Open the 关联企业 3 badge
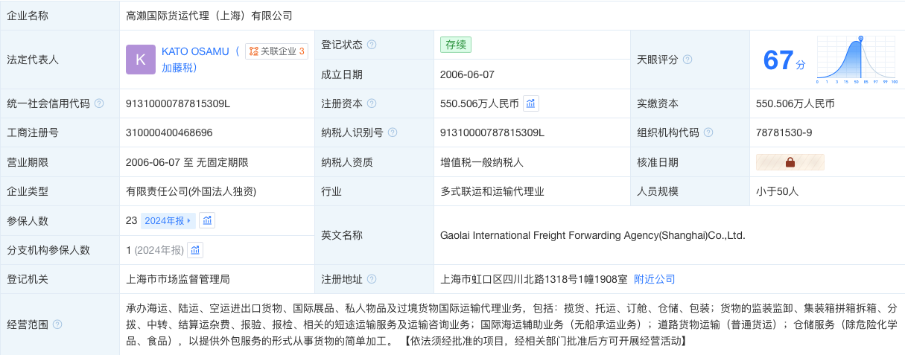This screenshot has height=355, width=905. tap(277, 51)
